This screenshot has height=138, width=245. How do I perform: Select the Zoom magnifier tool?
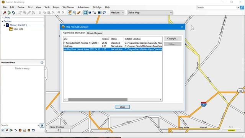(x=74, y=13)
